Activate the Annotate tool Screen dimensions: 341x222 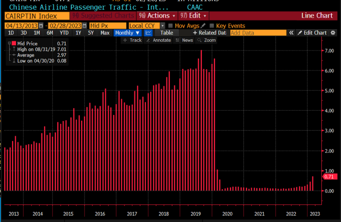tap(159, 40)
